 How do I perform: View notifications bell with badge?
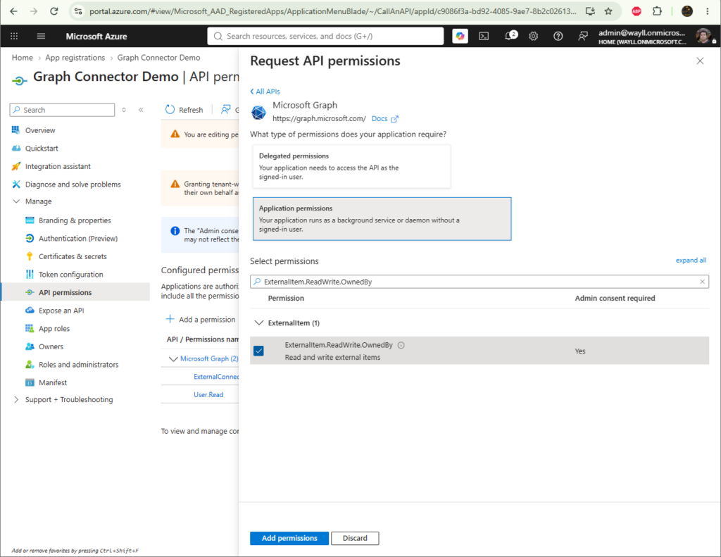coord(510,35)
